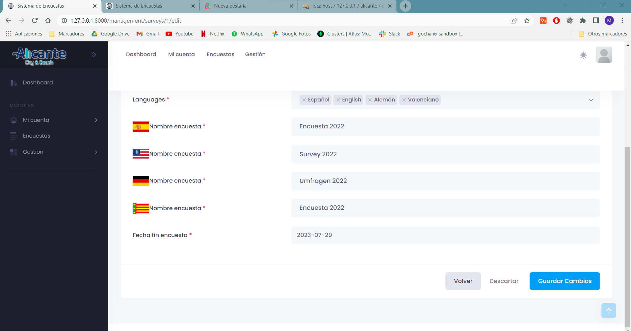The image size is (631, 331).
Task: Click Descartar to discard changes
Action: (504, 281)
